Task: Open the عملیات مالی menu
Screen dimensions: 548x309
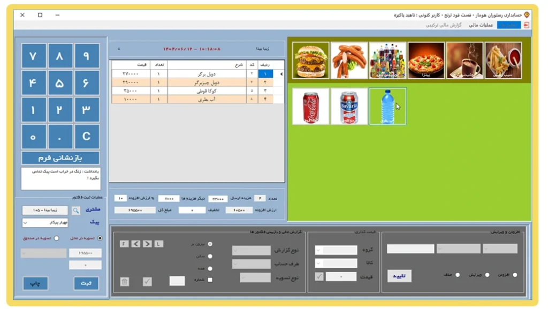Action: tap(481, 25)
